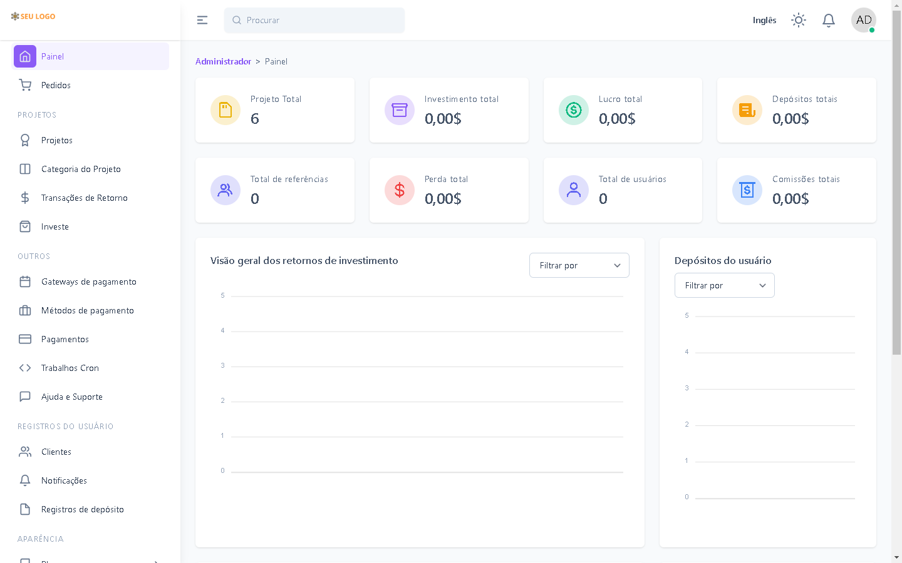Click the hamburger menu icon to collapse sidebar

[x=202, y=20]
